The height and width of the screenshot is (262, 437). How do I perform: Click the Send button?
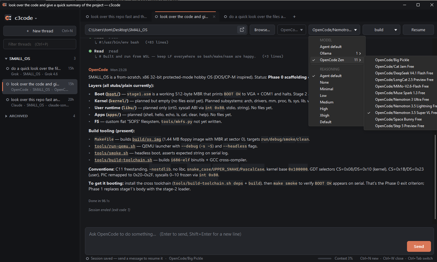[419, 246]
